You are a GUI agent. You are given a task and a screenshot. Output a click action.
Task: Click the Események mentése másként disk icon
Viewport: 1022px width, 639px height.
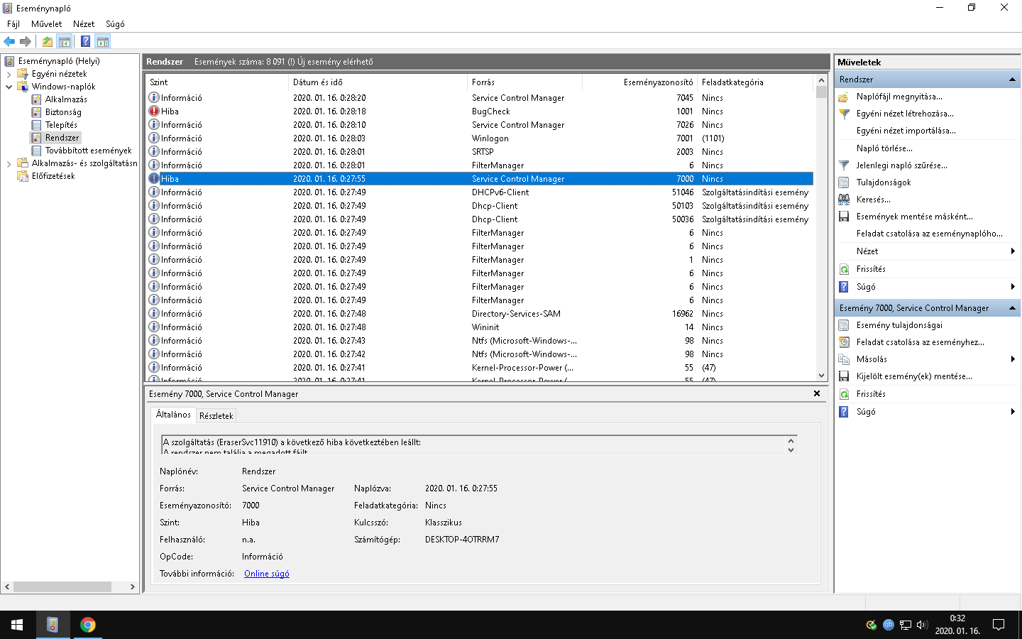pos(844,217)
